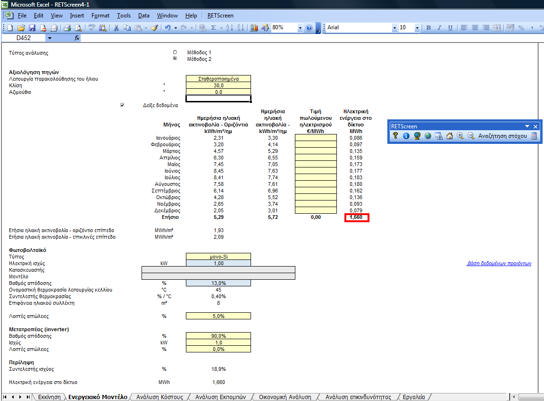544x401 pixels.
Task: Open the zoom percentage dropdown
Action: (300, 28)
